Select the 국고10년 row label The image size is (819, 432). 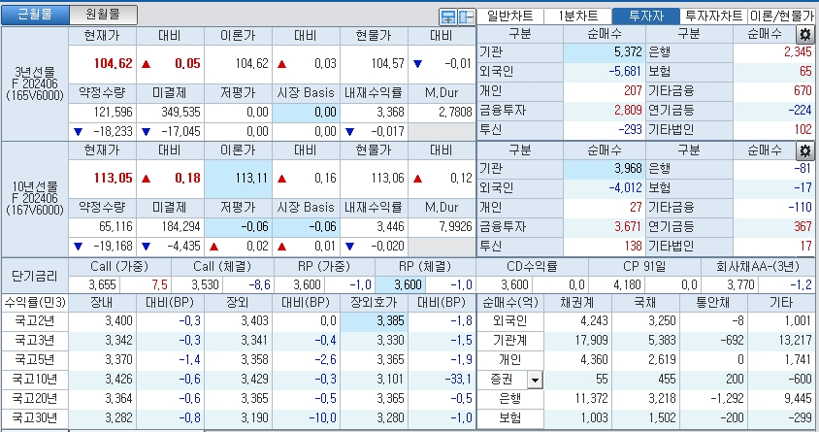point(35,379)
